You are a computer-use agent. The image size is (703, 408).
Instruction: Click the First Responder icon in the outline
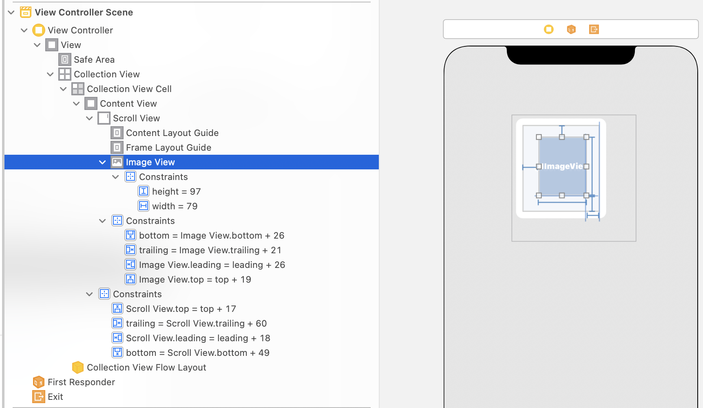pos(39,382)
